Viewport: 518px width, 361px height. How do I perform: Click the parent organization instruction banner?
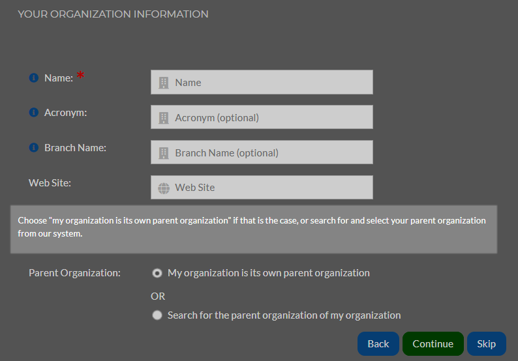point(254,229)
